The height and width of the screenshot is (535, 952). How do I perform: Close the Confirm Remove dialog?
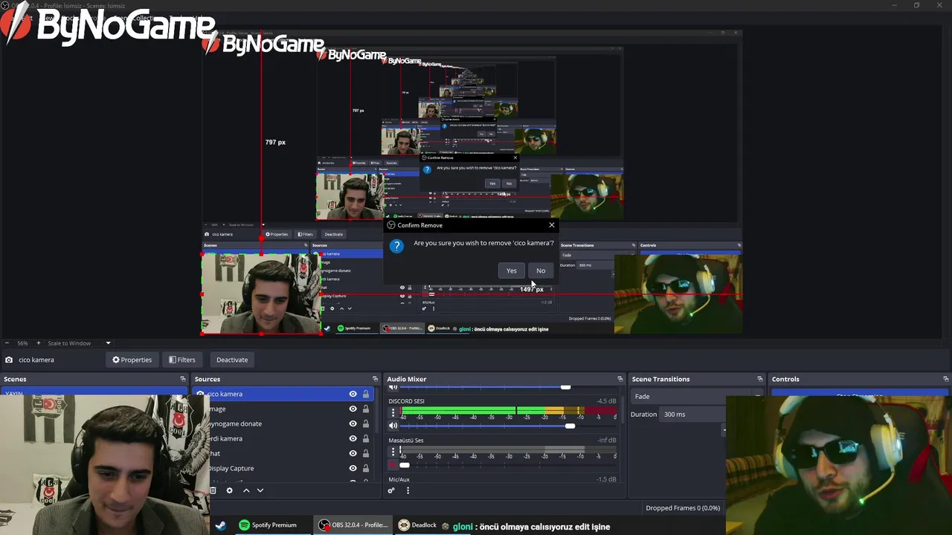[551, 225]
